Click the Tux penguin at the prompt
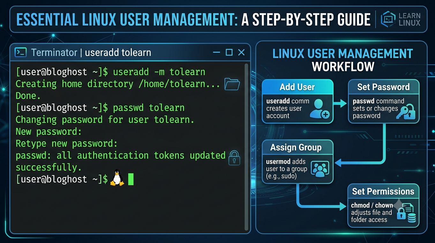This screenshot has width=435, height=243. [x=117, y=178]
